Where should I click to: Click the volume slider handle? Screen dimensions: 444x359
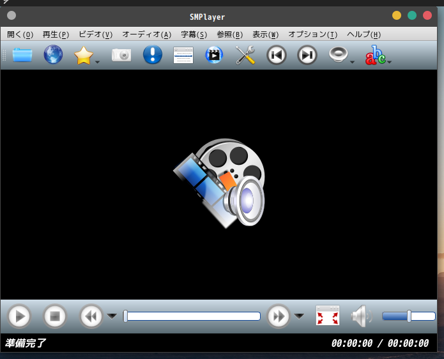(x=409, y=316)
